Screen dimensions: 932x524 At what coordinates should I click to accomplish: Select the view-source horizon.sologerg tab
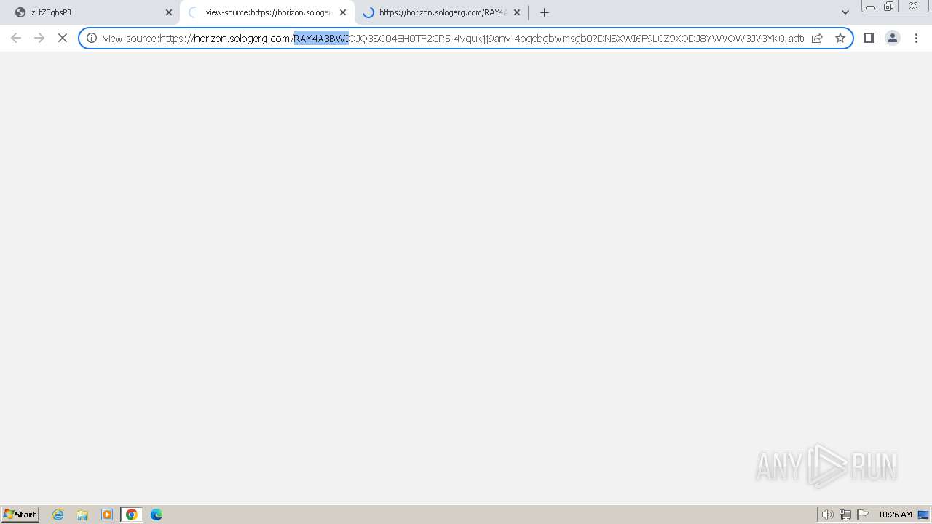coord(266,12)
